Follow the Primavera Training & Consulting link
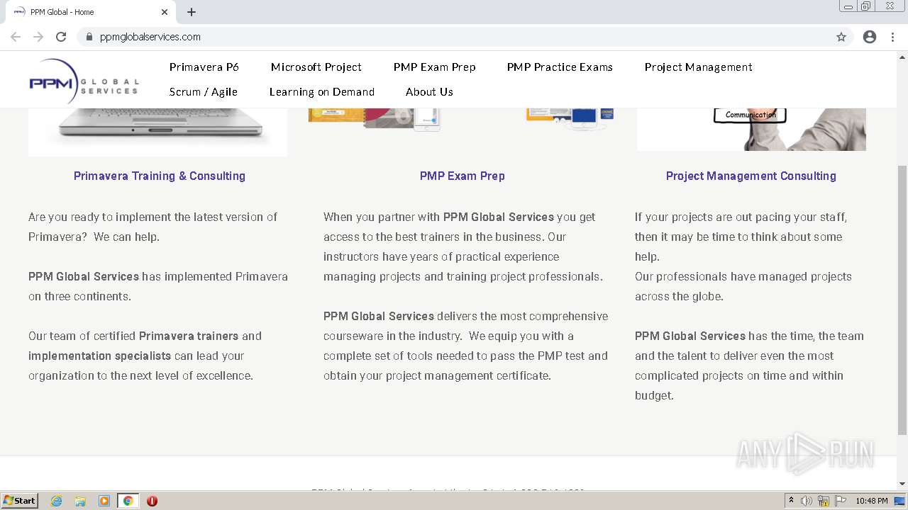Image resolution: width=908 pixels, height=510 pixels. pyautogui.click(x=160, y=176)
